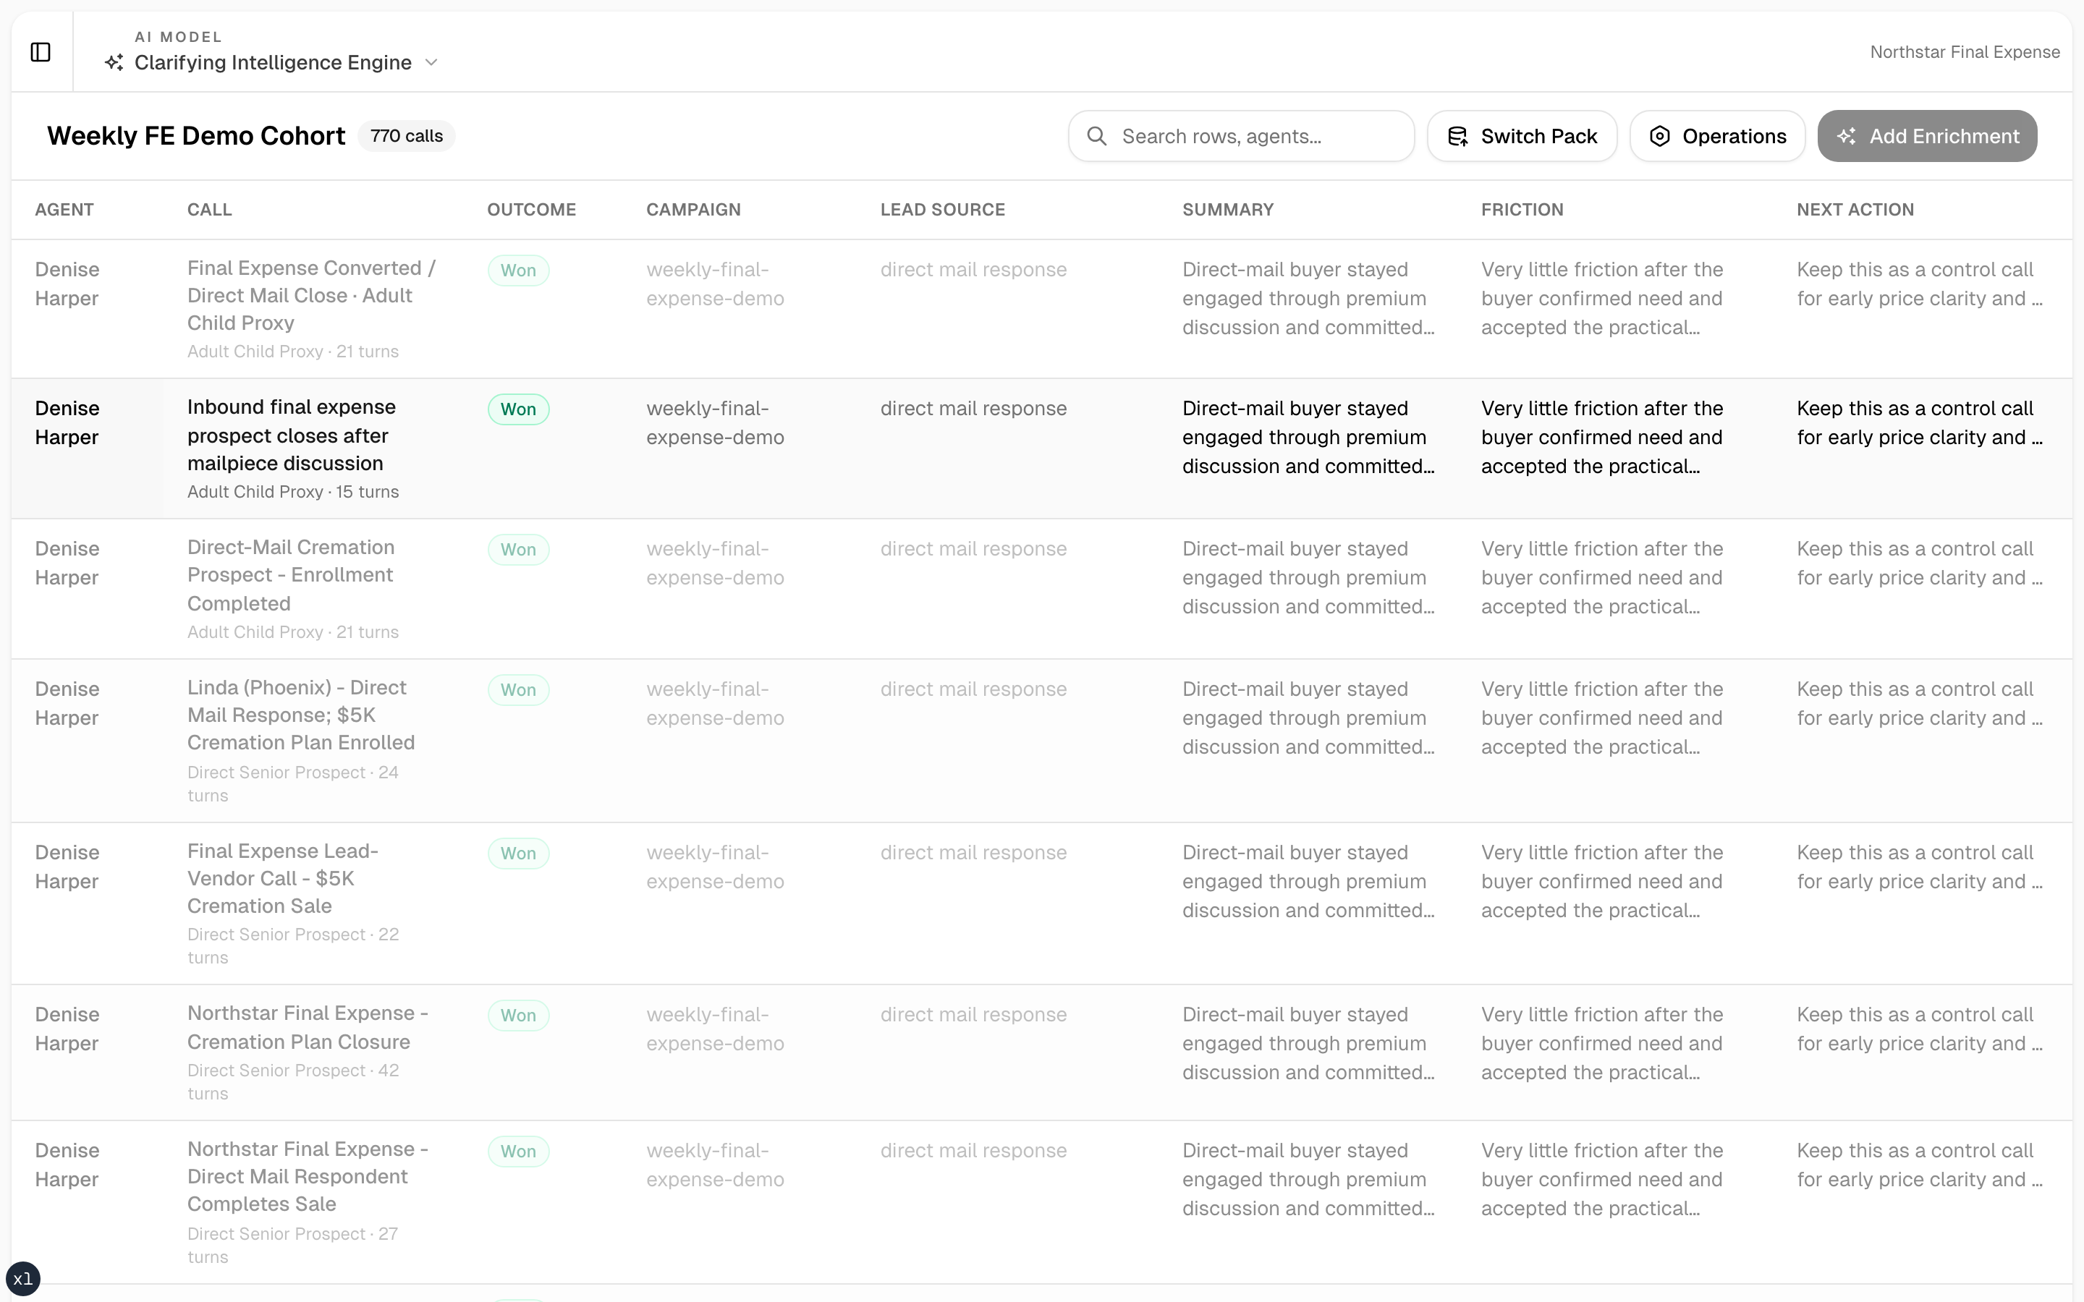Toggle Won status on Direct-Mail Cremation Prospect row

point(518,548)
